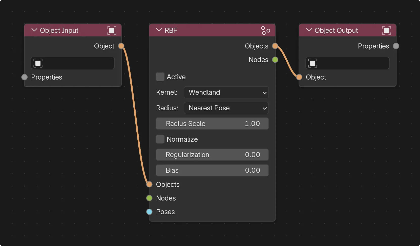Click the Object Input title text

click(x=59, y=31)
